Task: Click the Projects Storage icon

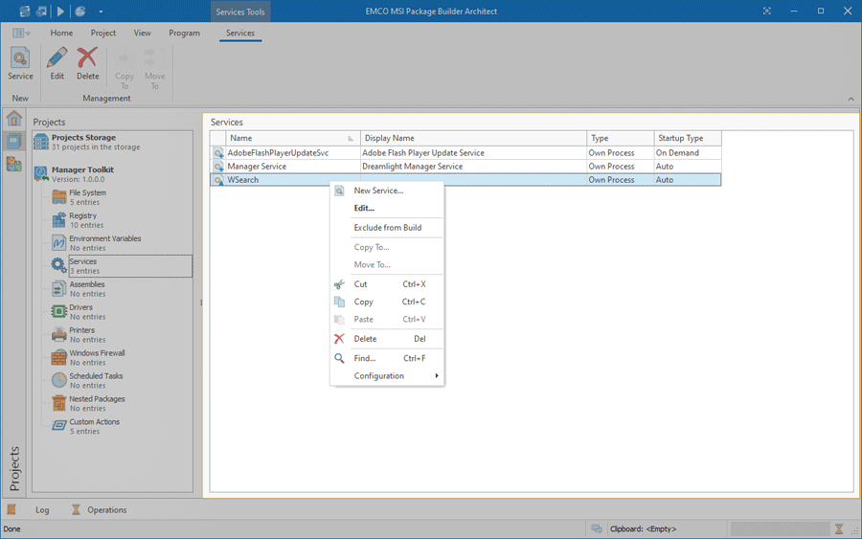Action: (x=40, y=142)
